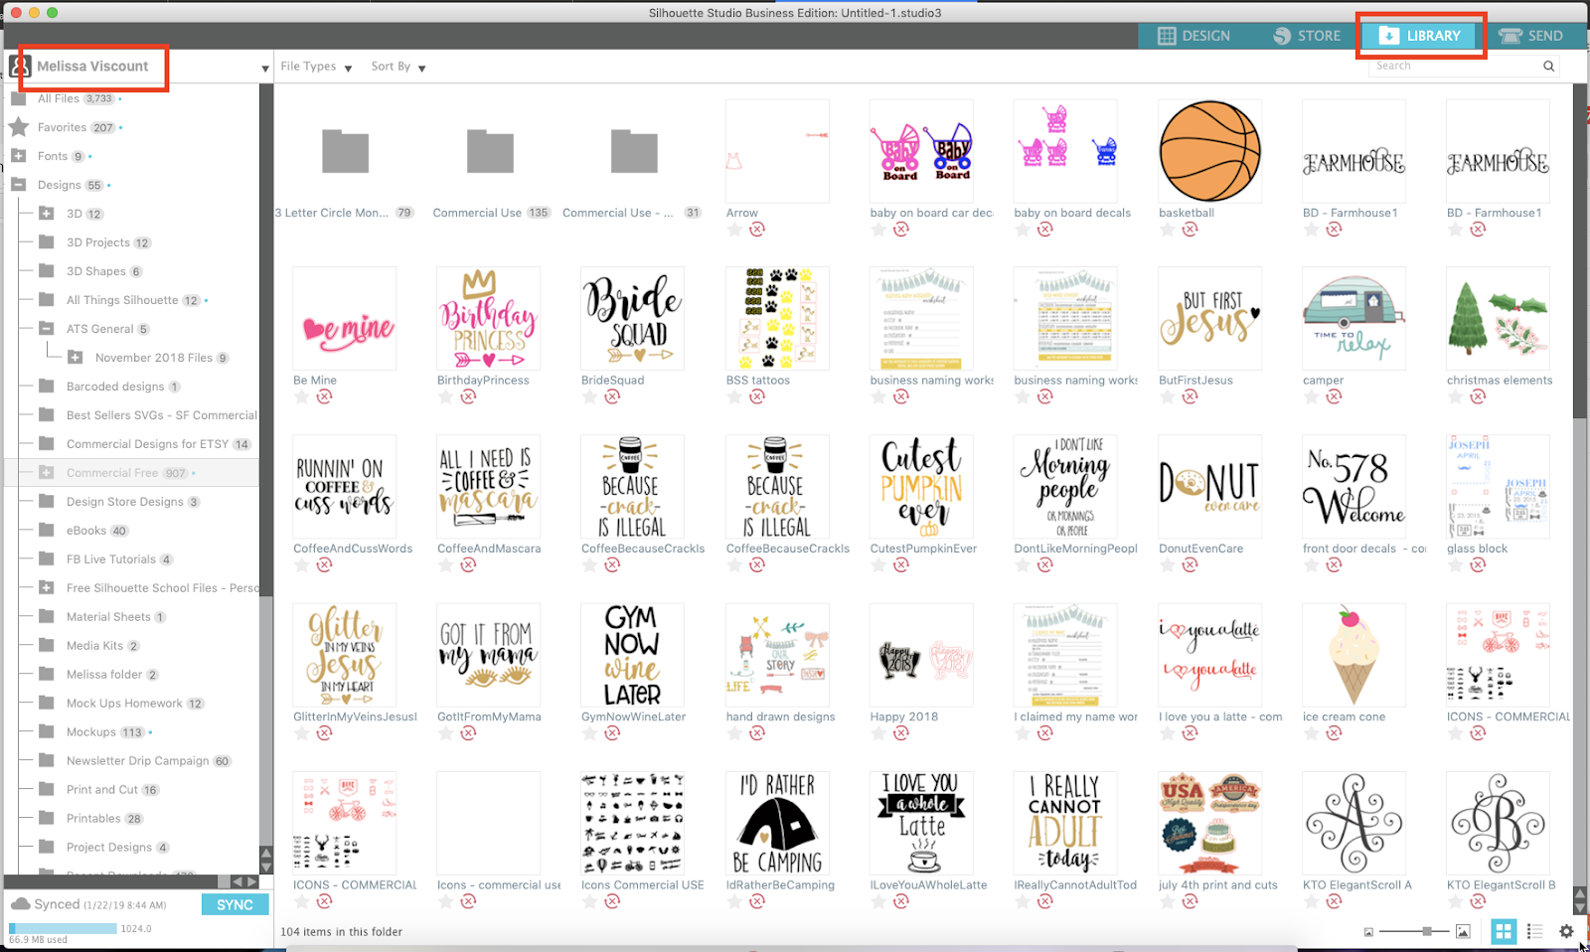Click the search magnifier icon
Viewport: 1590px width, 952px height.
[x=1547, y=66]
